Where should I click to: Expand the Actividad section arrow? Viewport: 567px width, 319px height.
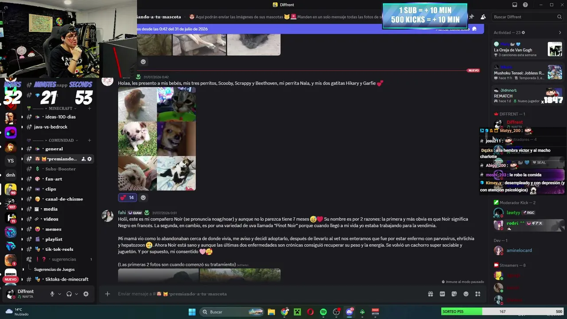(x=560, y=33)
